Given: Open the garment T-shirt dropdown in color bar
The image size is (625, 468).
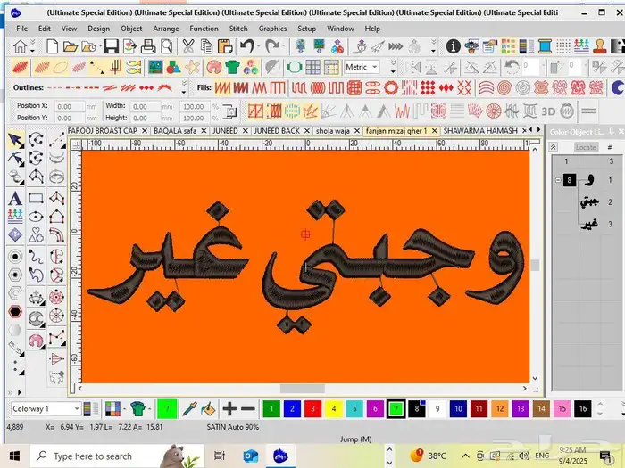Looking at the screenshot, I should (x=150, y=408).
